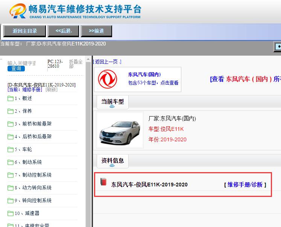Click folder icon beside 2、保养
Viewport: 281px width, 227px height.
[11, 111]
